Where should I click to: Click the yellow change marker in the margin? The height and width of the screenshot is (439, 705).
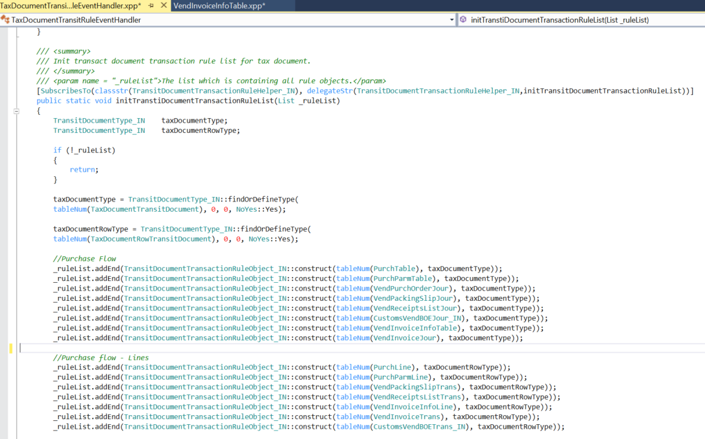click(11, 348)
